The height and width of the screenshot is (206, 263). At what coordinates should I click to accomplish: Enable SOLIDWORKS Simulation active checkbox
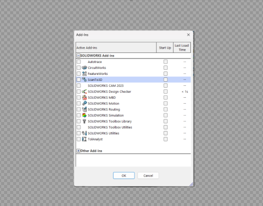click(x=79, y=115)
